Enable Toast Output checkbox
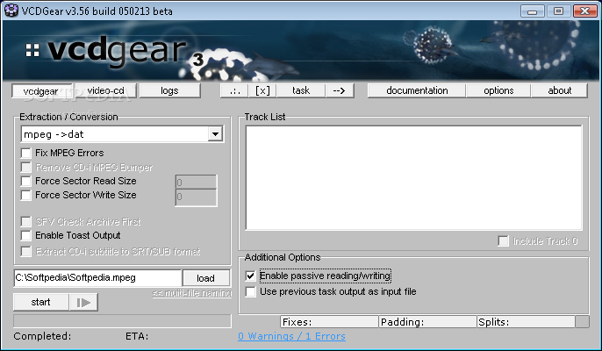Viewport: 602px width, 351px height. coord(25,235)
